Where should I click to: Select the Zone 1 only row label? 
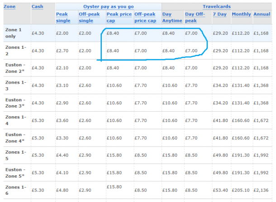point(13,33)
